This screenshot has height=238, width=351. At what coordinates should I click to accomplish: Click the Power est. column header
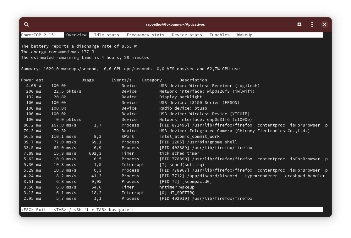(x=33, y=80)
